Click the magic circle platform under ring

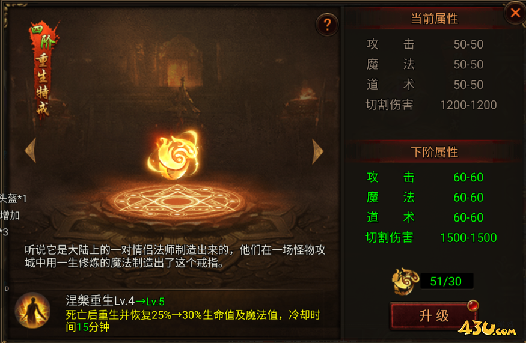174,202
